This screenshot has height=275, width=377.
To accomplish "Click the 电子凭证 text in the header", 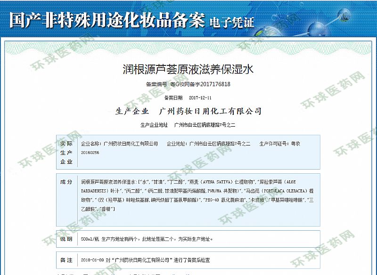I will [x=232, y=22].
